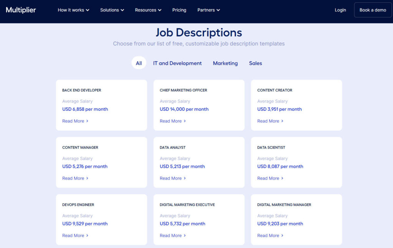Select the "All" filter tab

pyautogui.click(x=139, y=62)
